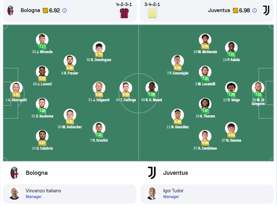This screenshot has height=206, width=277.
Task: Click R. K. Muani's player avatar
Action: (x=152, y=88)
